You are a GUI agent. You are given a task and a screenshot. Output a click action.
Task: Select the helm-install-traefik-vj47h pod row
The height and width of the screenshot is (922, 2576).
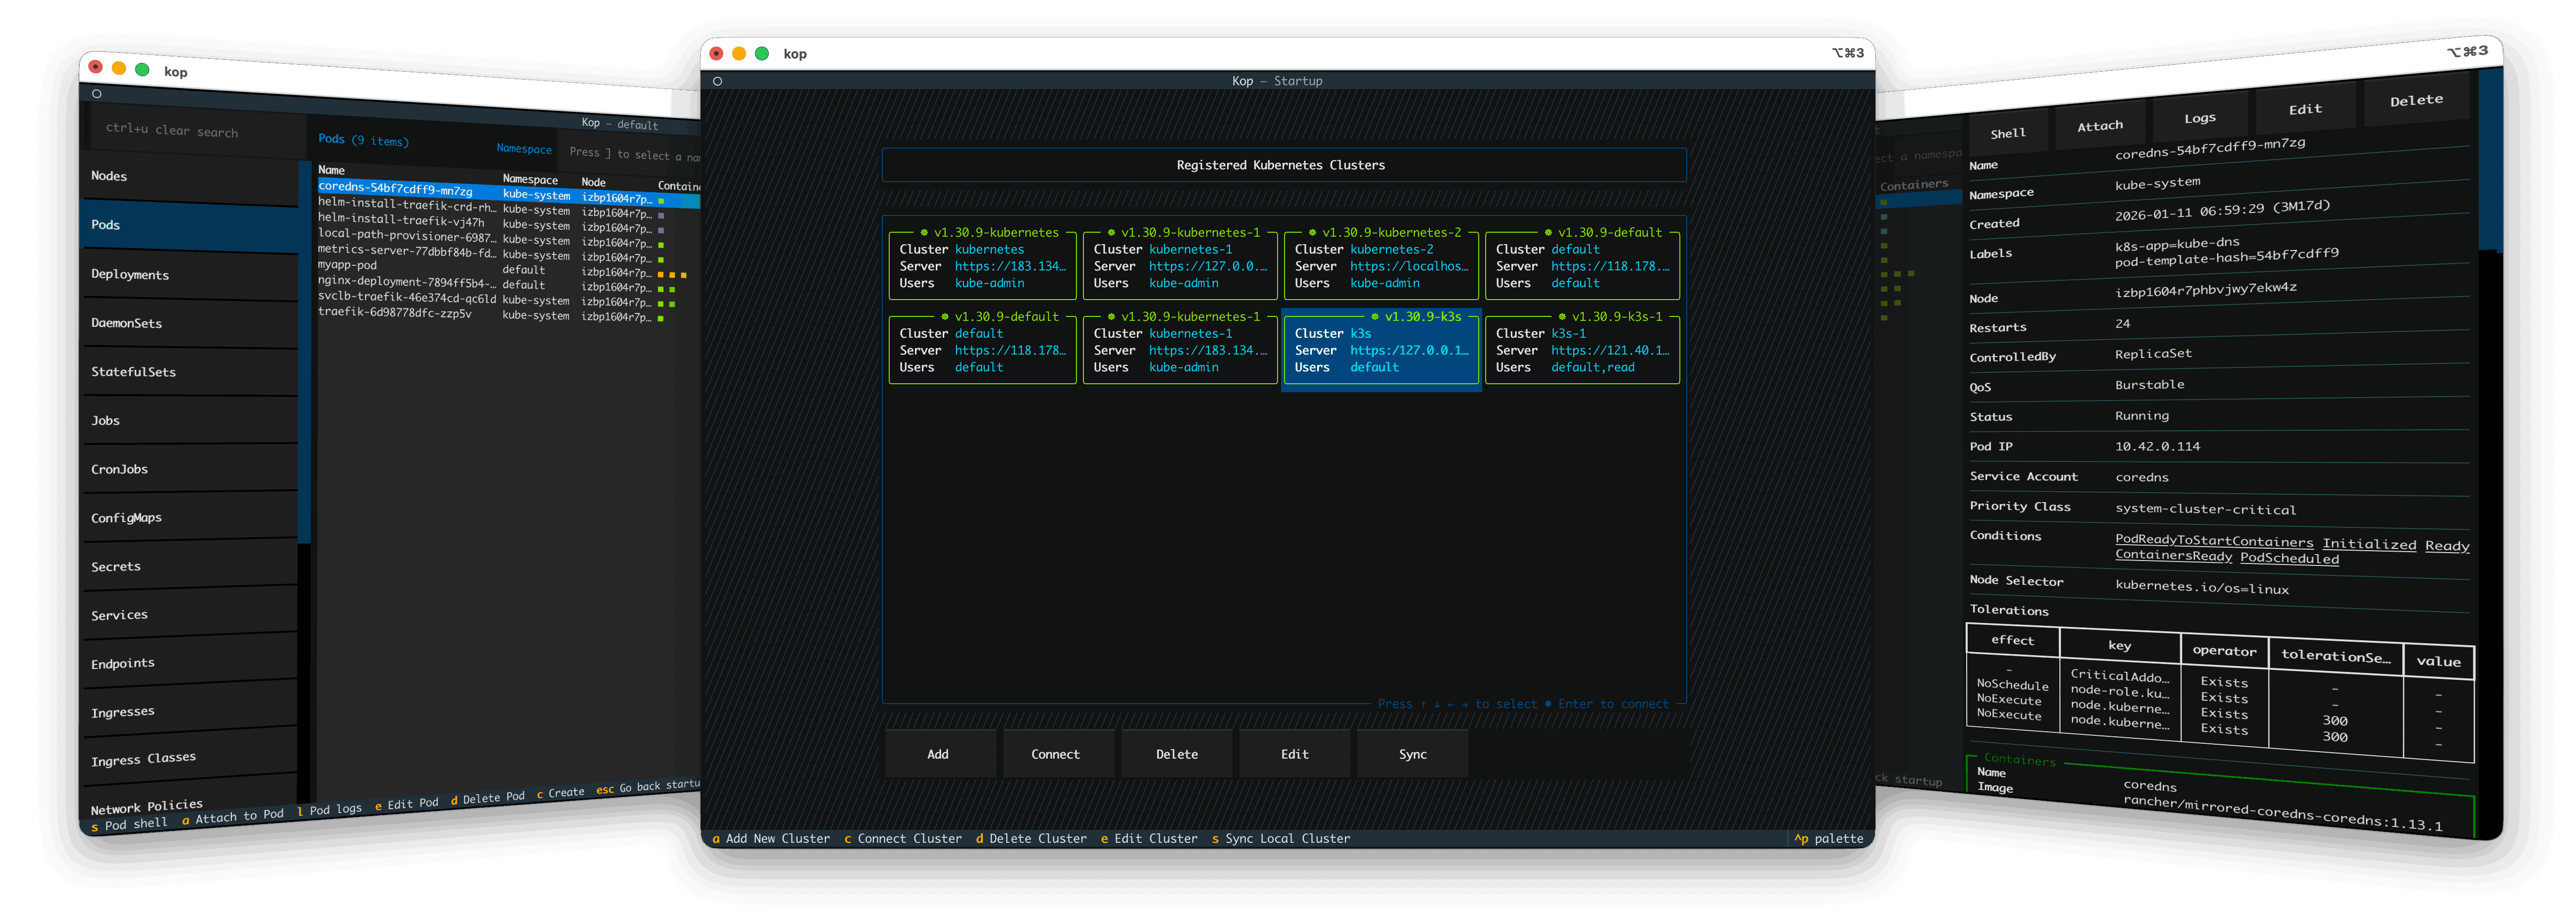[508, 224]
